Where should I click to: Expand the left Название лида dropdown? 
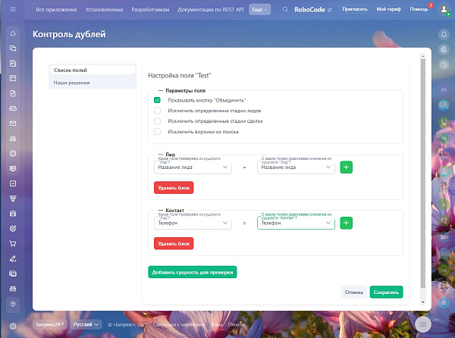point(193,167)
